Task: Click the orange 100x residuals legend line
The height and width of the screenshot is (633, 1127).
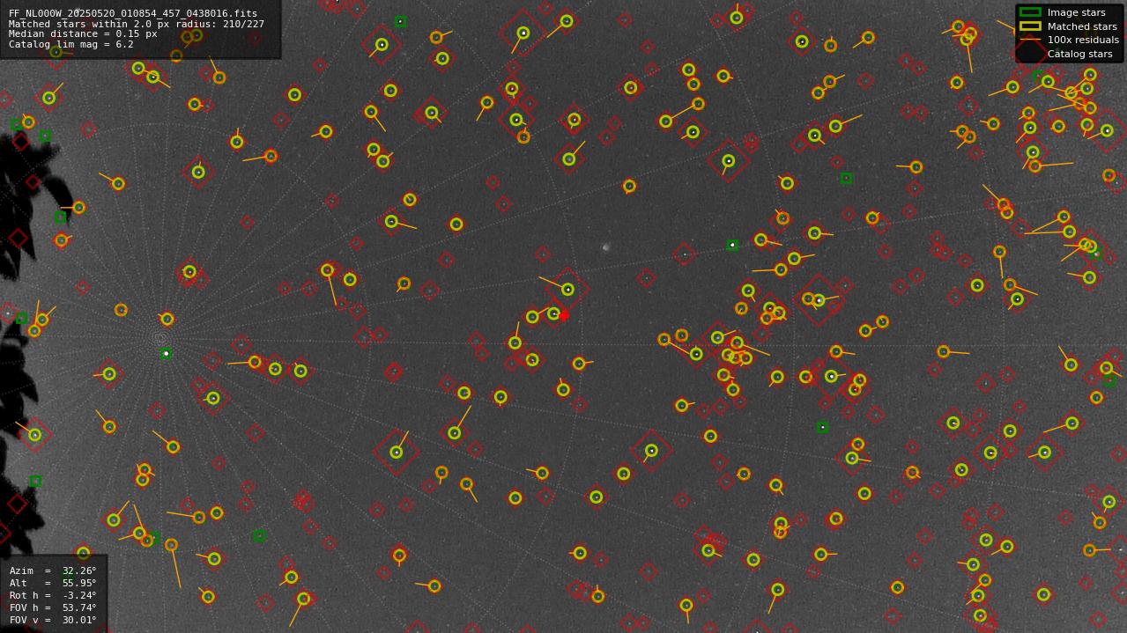Action: 1029,40
